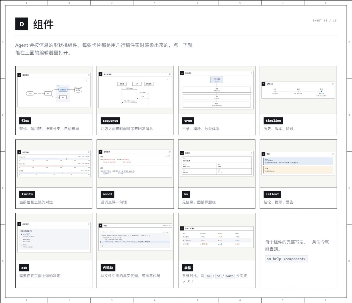This screenshot has width=352, height=303.
Task: Click the comment icon in the 表格 preview
Action: 251,228
